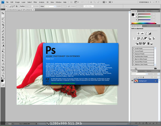161x126 pixels.
Task: Select the Move tool
Action: point(3,13)
